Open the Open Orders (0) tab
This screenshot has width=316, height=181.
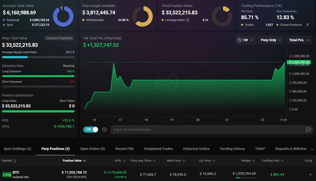point(93,149)
